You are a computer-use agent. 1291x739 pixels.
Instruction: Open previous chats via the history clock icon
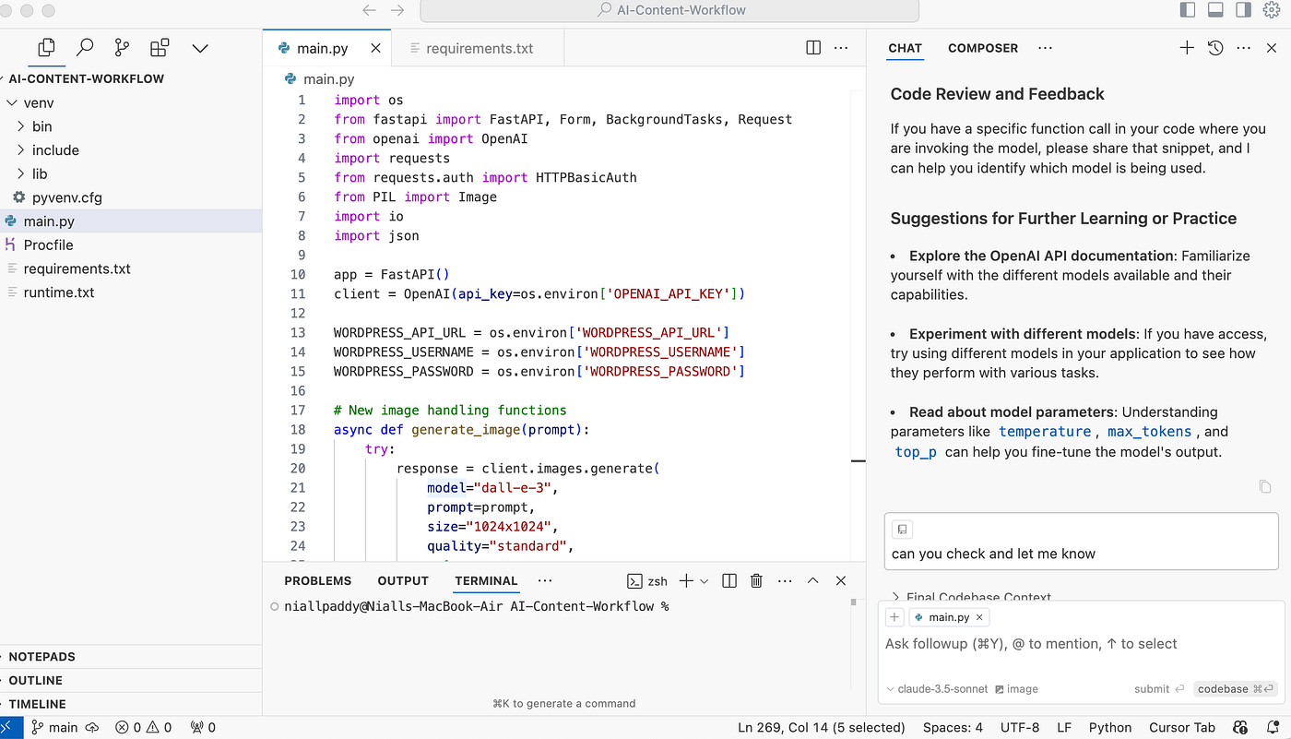[1214, 47]
